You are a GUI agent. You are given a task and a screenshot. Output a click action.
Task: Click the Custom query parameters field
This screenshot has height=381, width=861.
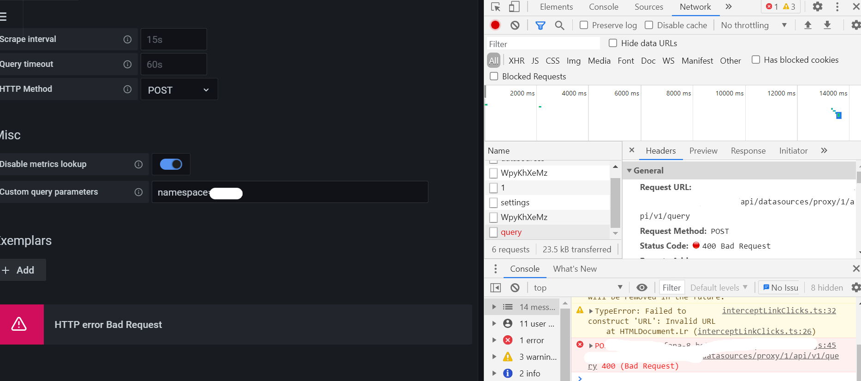pyautogui.click(x=290, y=192)
